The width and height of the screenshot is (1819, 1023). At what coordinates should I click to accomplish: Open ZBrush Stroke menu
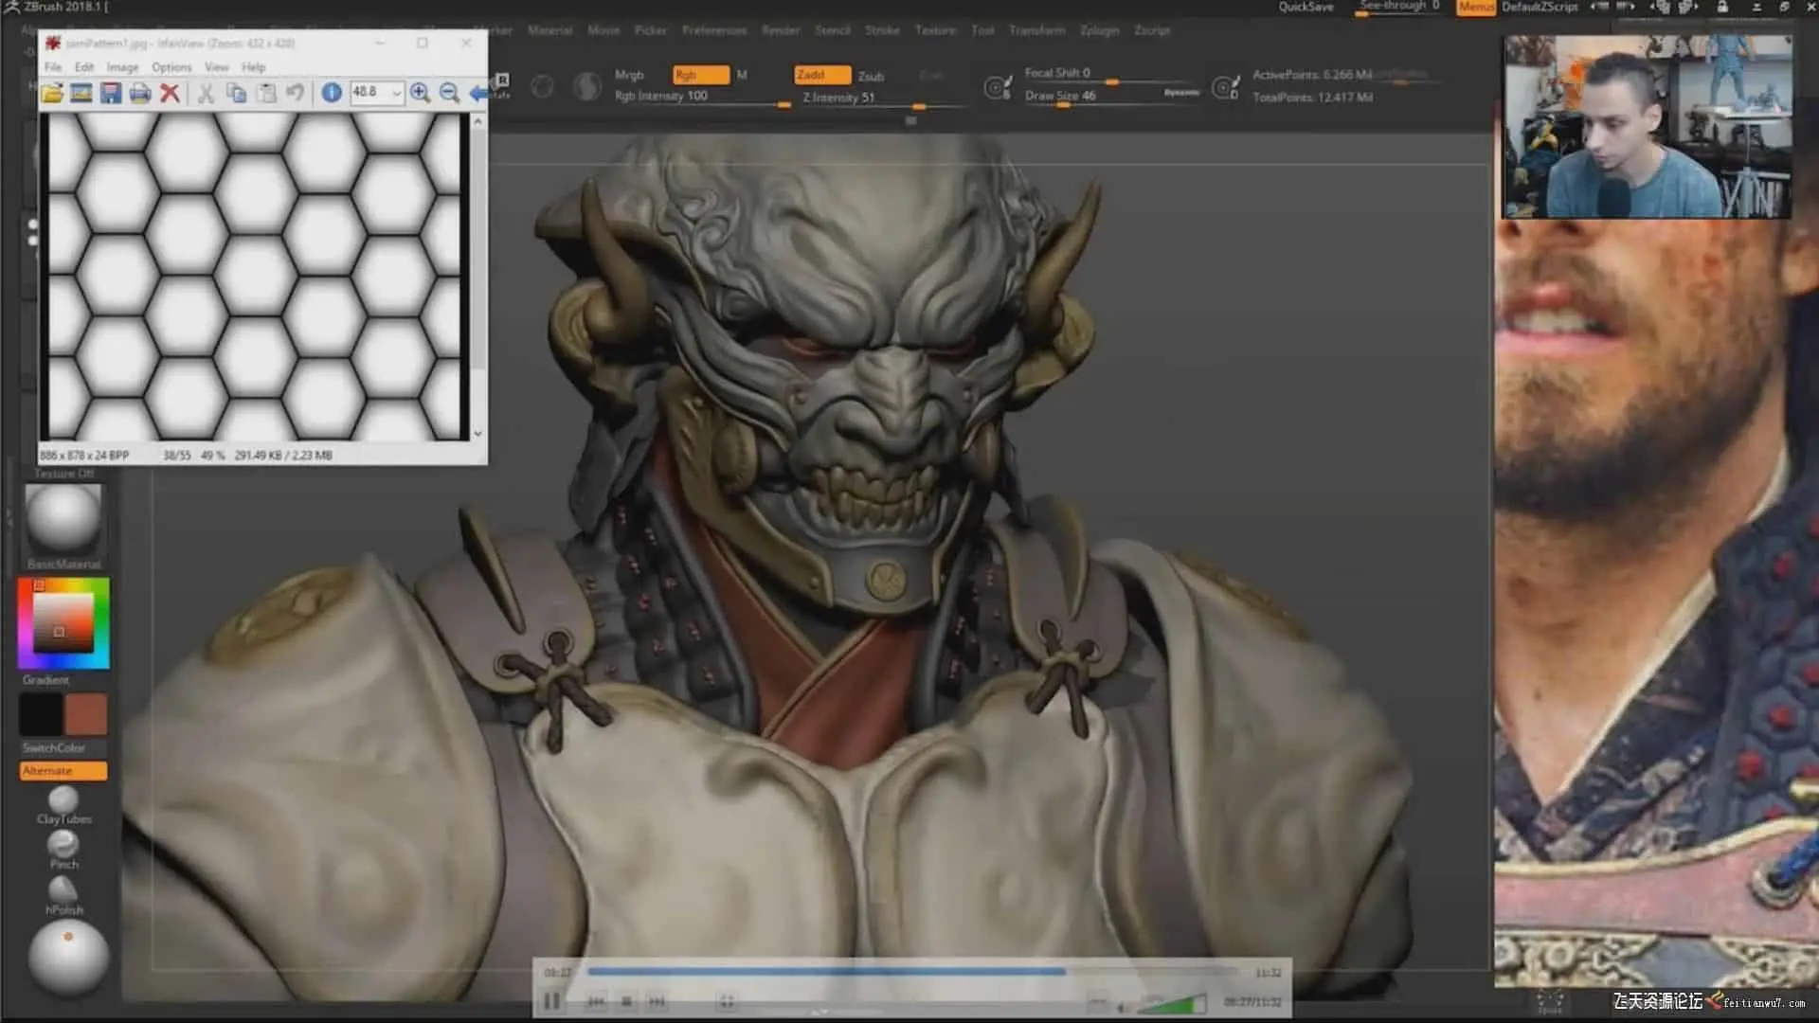point(882,30)
